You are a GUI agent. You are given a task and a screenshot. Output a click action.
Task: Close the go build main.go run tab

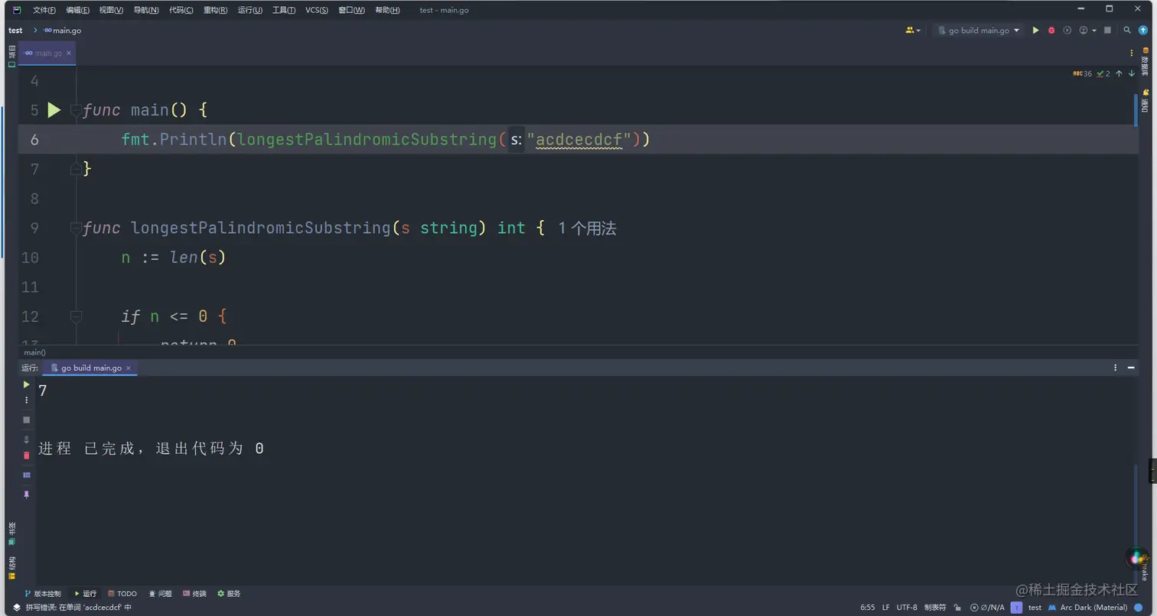click(x=129, y=368)
